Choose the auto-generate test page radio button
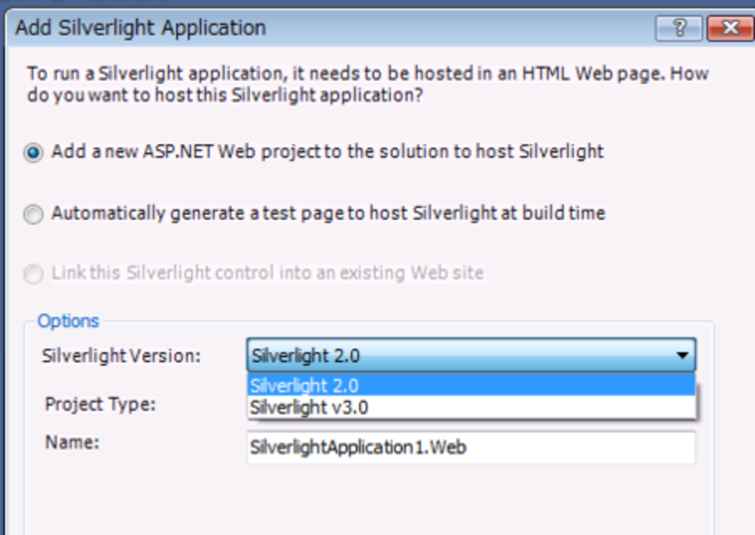 tap(33, 214)
